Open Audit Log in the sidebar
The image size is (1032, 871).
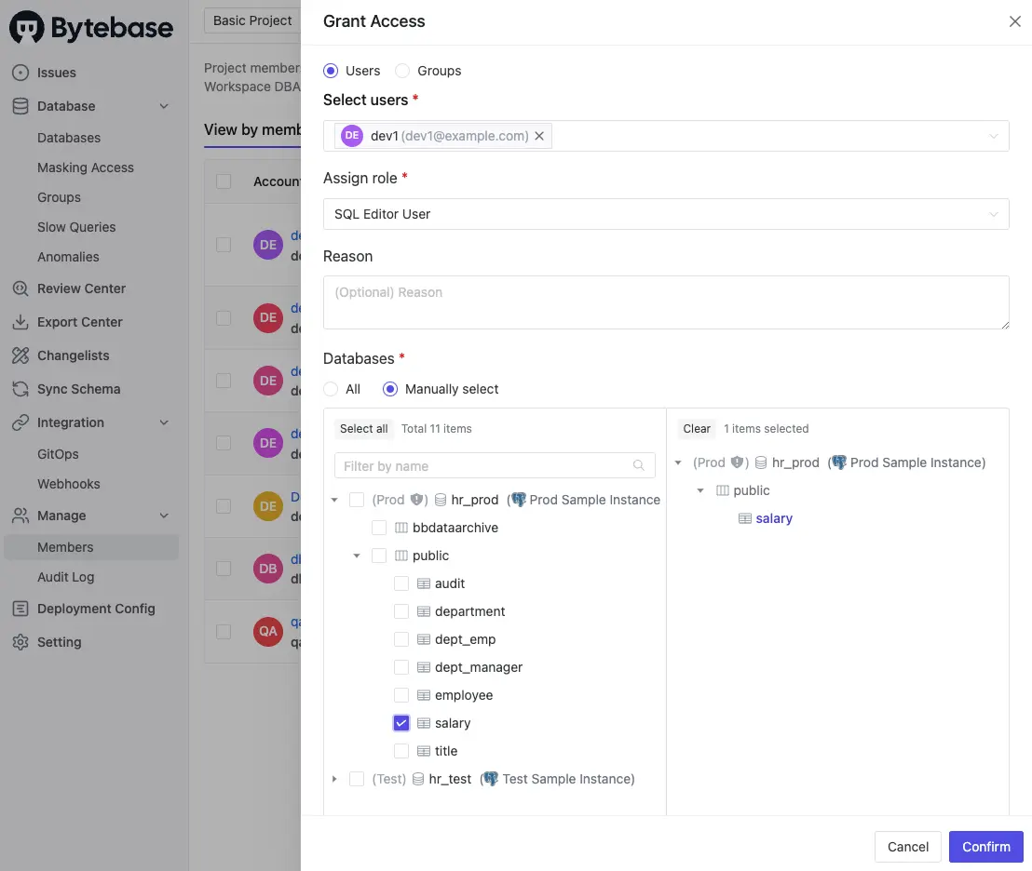click(x=65, y=577)
